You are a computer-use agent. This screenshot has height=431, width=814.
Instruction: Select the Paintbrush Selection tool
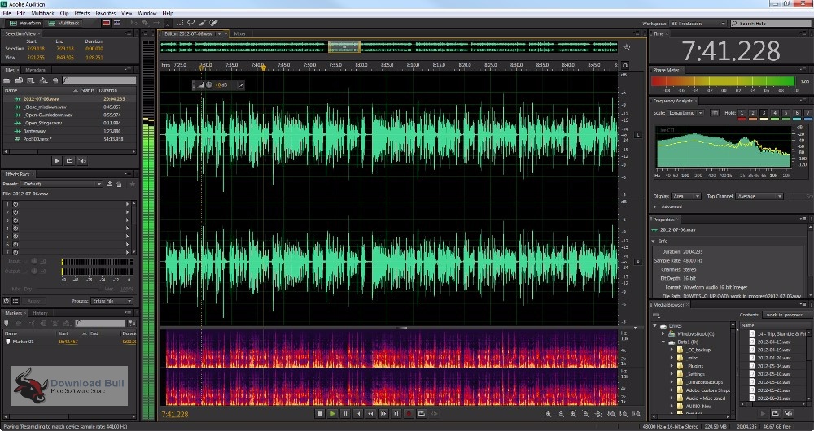click(x=203, y=23)
